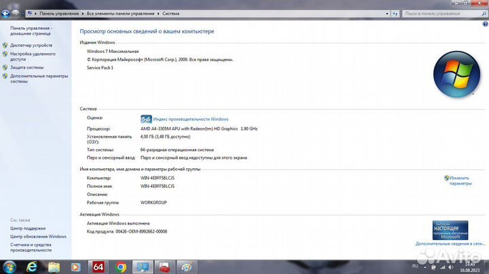The height and width of the screenshot is (274, 489).
Task: Open 'Диспетчер устройств' link
Action: pyautogui.click(x=31, y=45)
